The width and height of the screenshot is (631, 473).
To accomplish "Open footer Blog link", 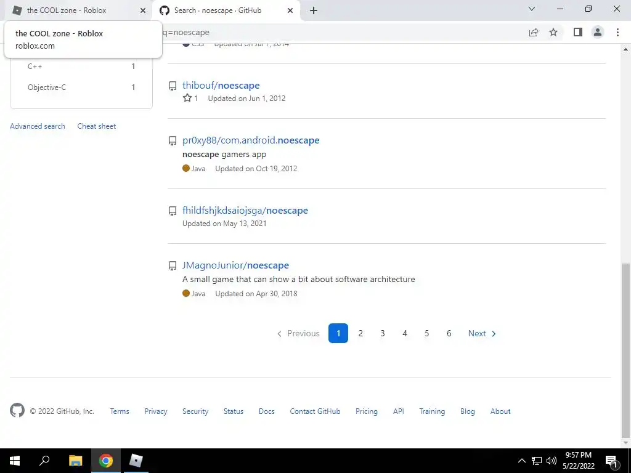I will pos(467,411).
